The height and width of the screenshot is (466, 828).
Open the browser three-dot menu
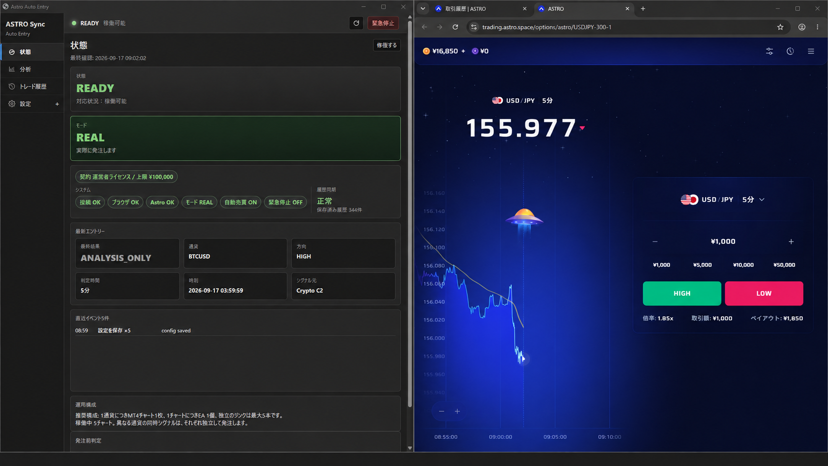coord(818,27)
